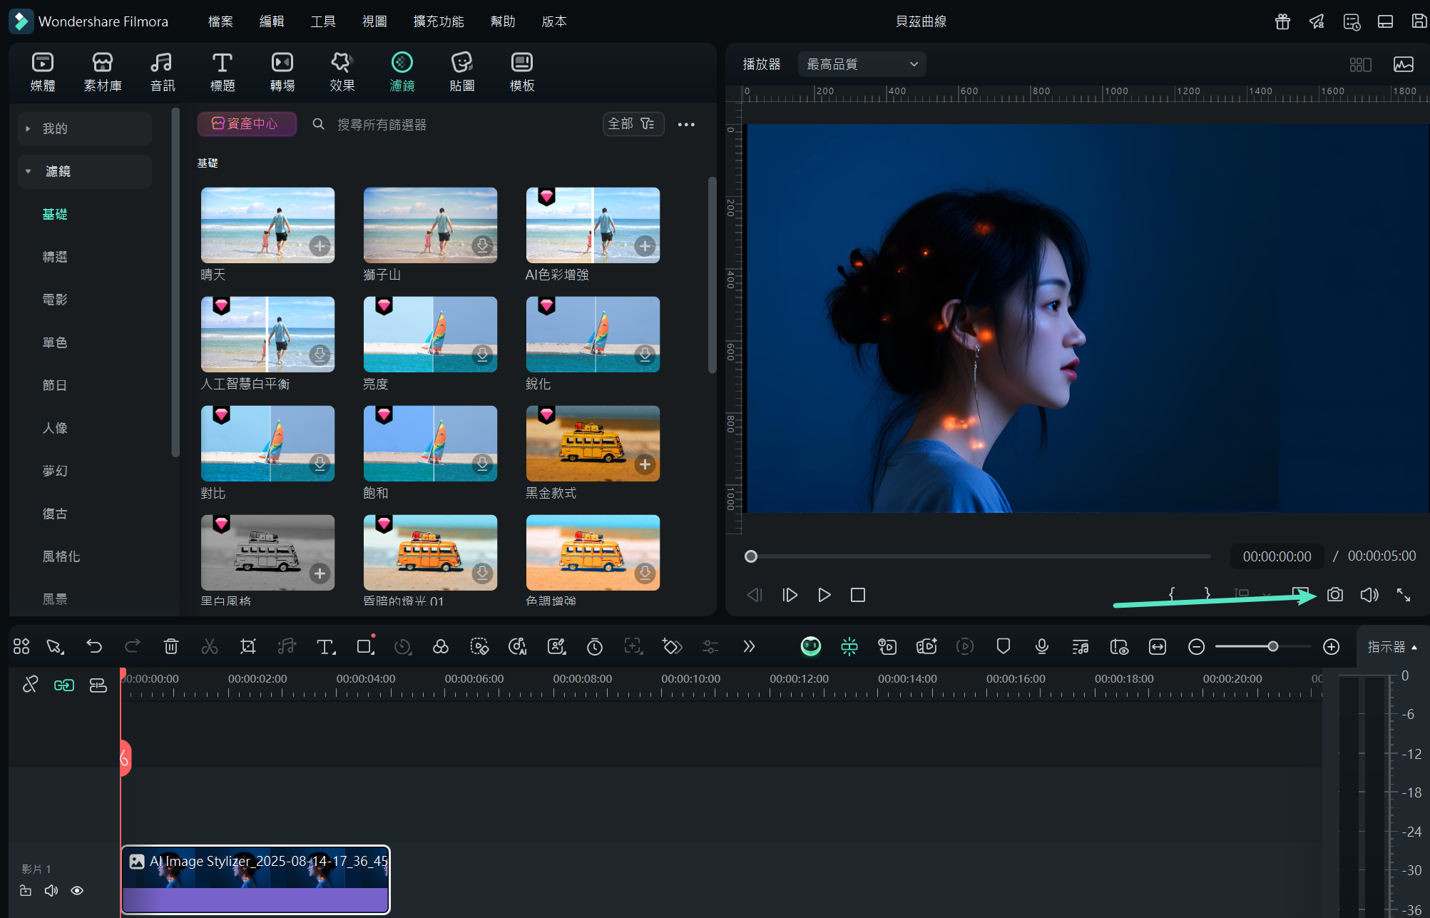This screenshot has width=1430, height=918.
Task: Open the 視圖 menu
Action: click(374, 21)
